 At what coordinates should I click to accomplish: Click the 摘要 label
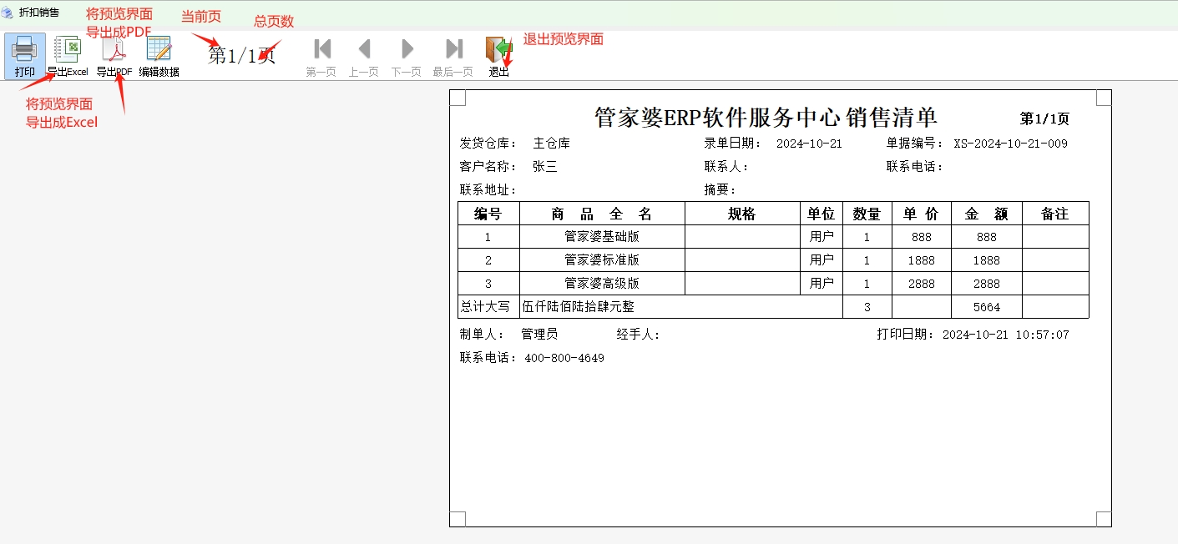click(720, 190)
